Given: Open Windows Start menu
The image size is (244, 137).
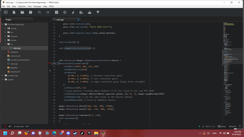Looking at the screenshot, I should 5,133.
